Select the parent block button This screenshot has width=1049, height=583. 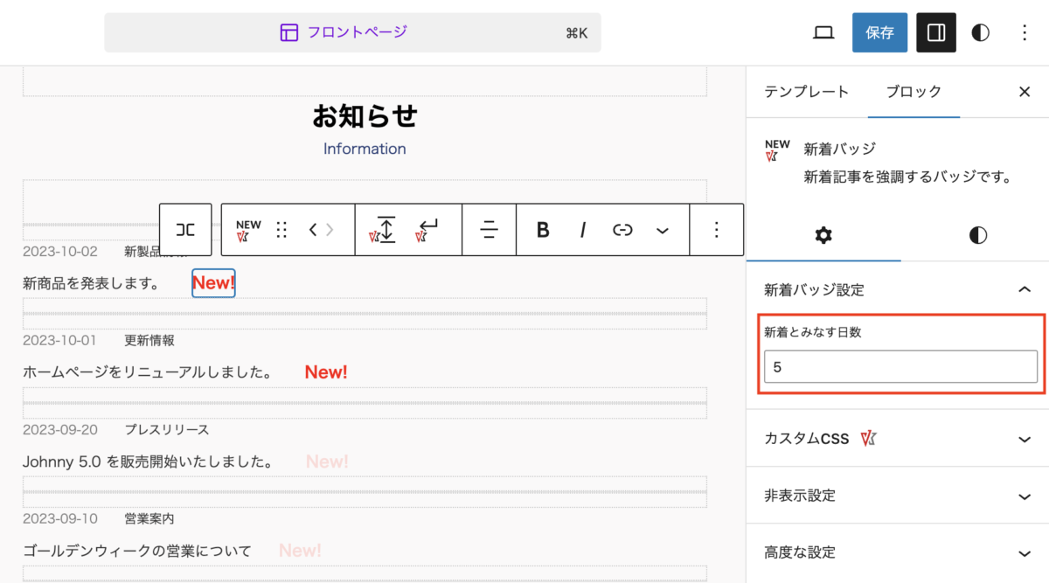click(x=185, y=230)
